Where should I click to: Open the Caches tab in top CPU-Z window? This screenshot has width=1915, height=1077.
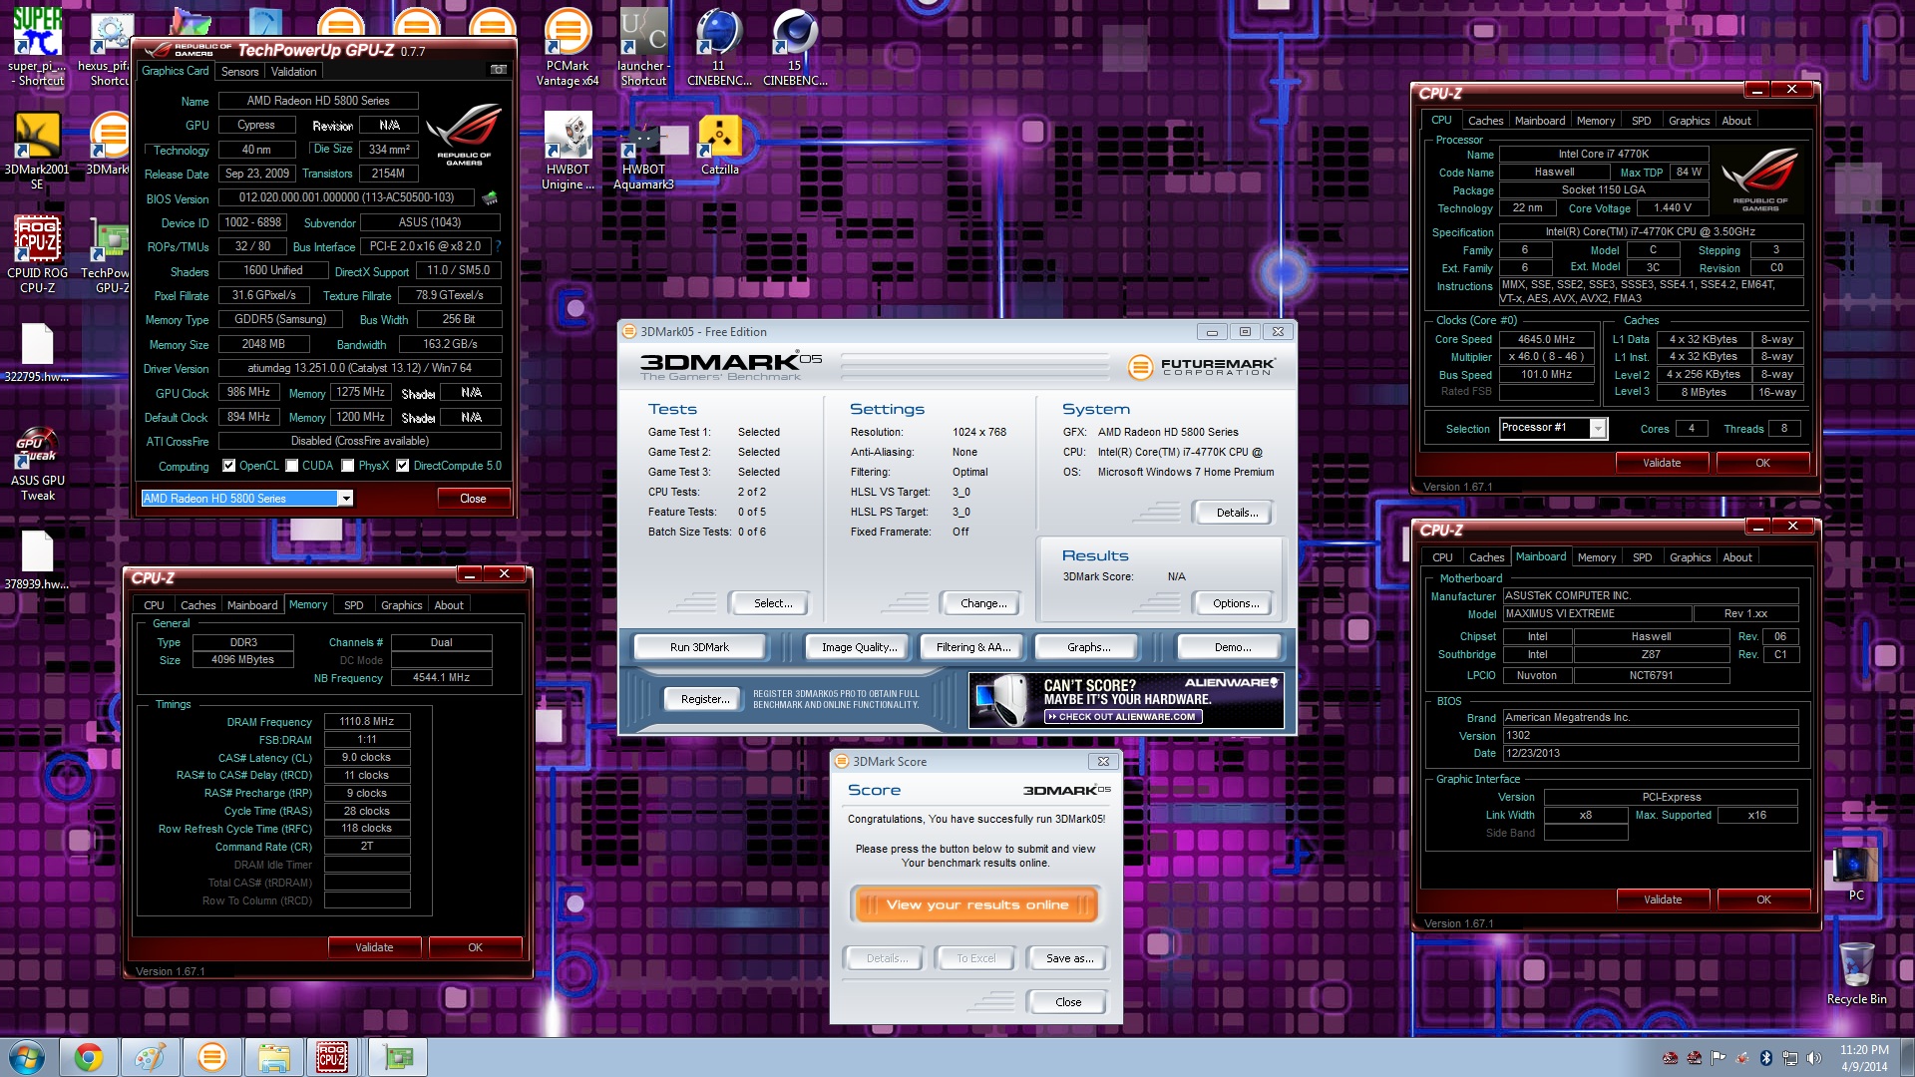[1485, 121]
